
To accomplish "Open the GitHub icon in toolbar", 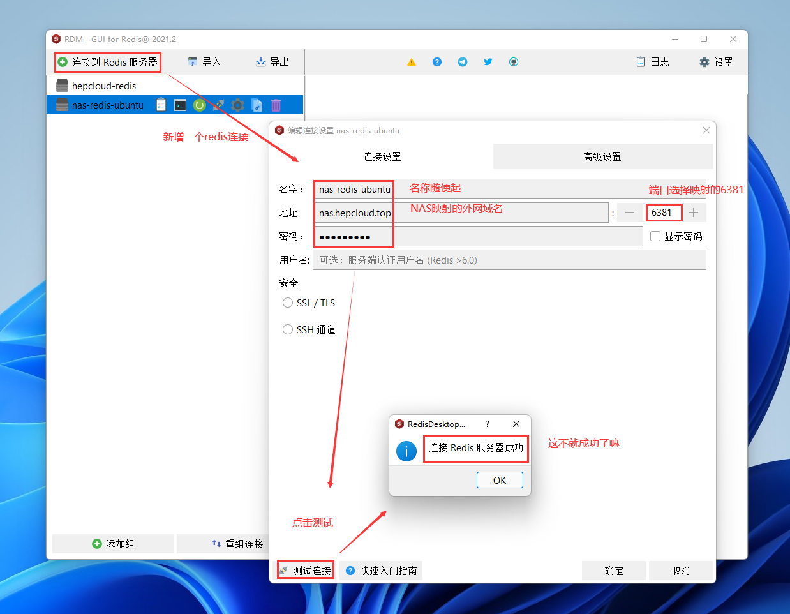I will (514, 62).
